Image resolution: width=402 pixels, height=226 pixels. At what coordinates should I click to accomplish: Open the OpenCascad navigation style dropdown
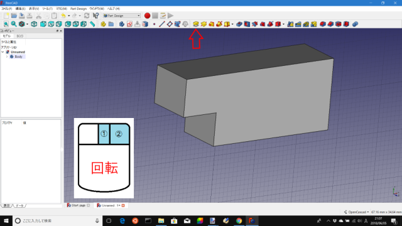(x=356, y=212)
